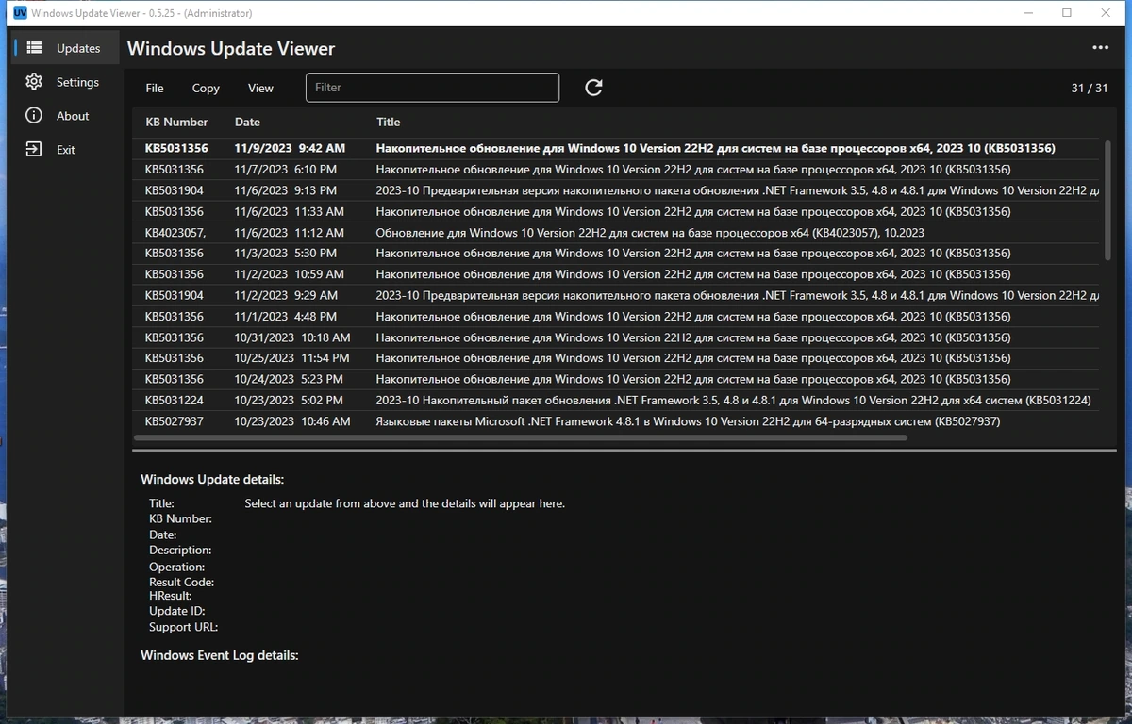Click the Description label in details
Image resolution: width=1132 pixels, height=724 pixels.
(x=180, y=550)
